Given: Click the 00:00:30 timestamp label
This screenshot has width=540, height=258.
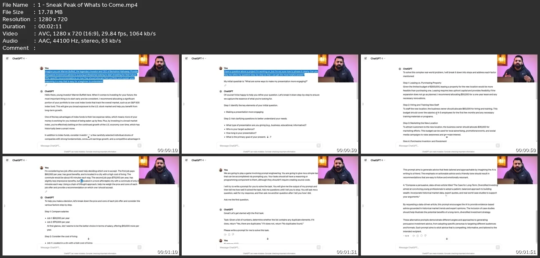Looking at the screenshot, I should tap(347, 150).
